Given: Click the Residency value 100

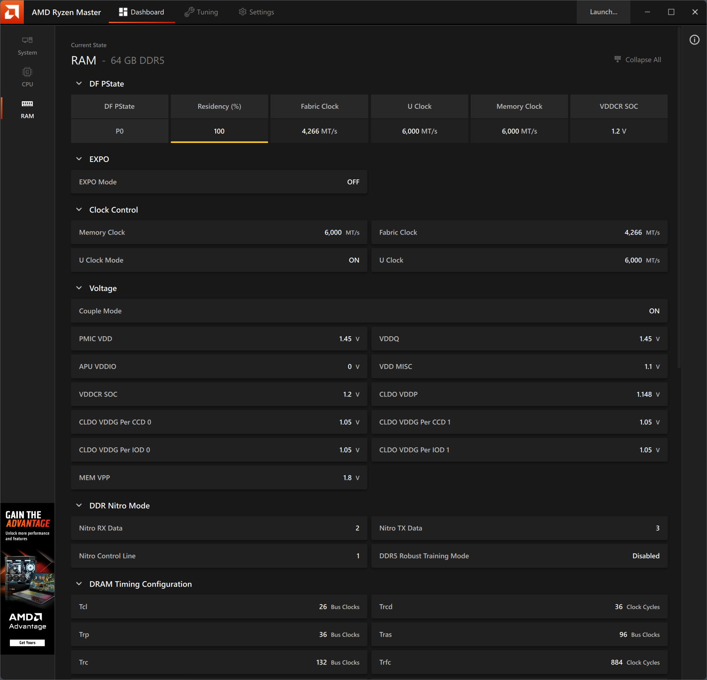Looking at the screenshot, I should (x=219, y=131).
